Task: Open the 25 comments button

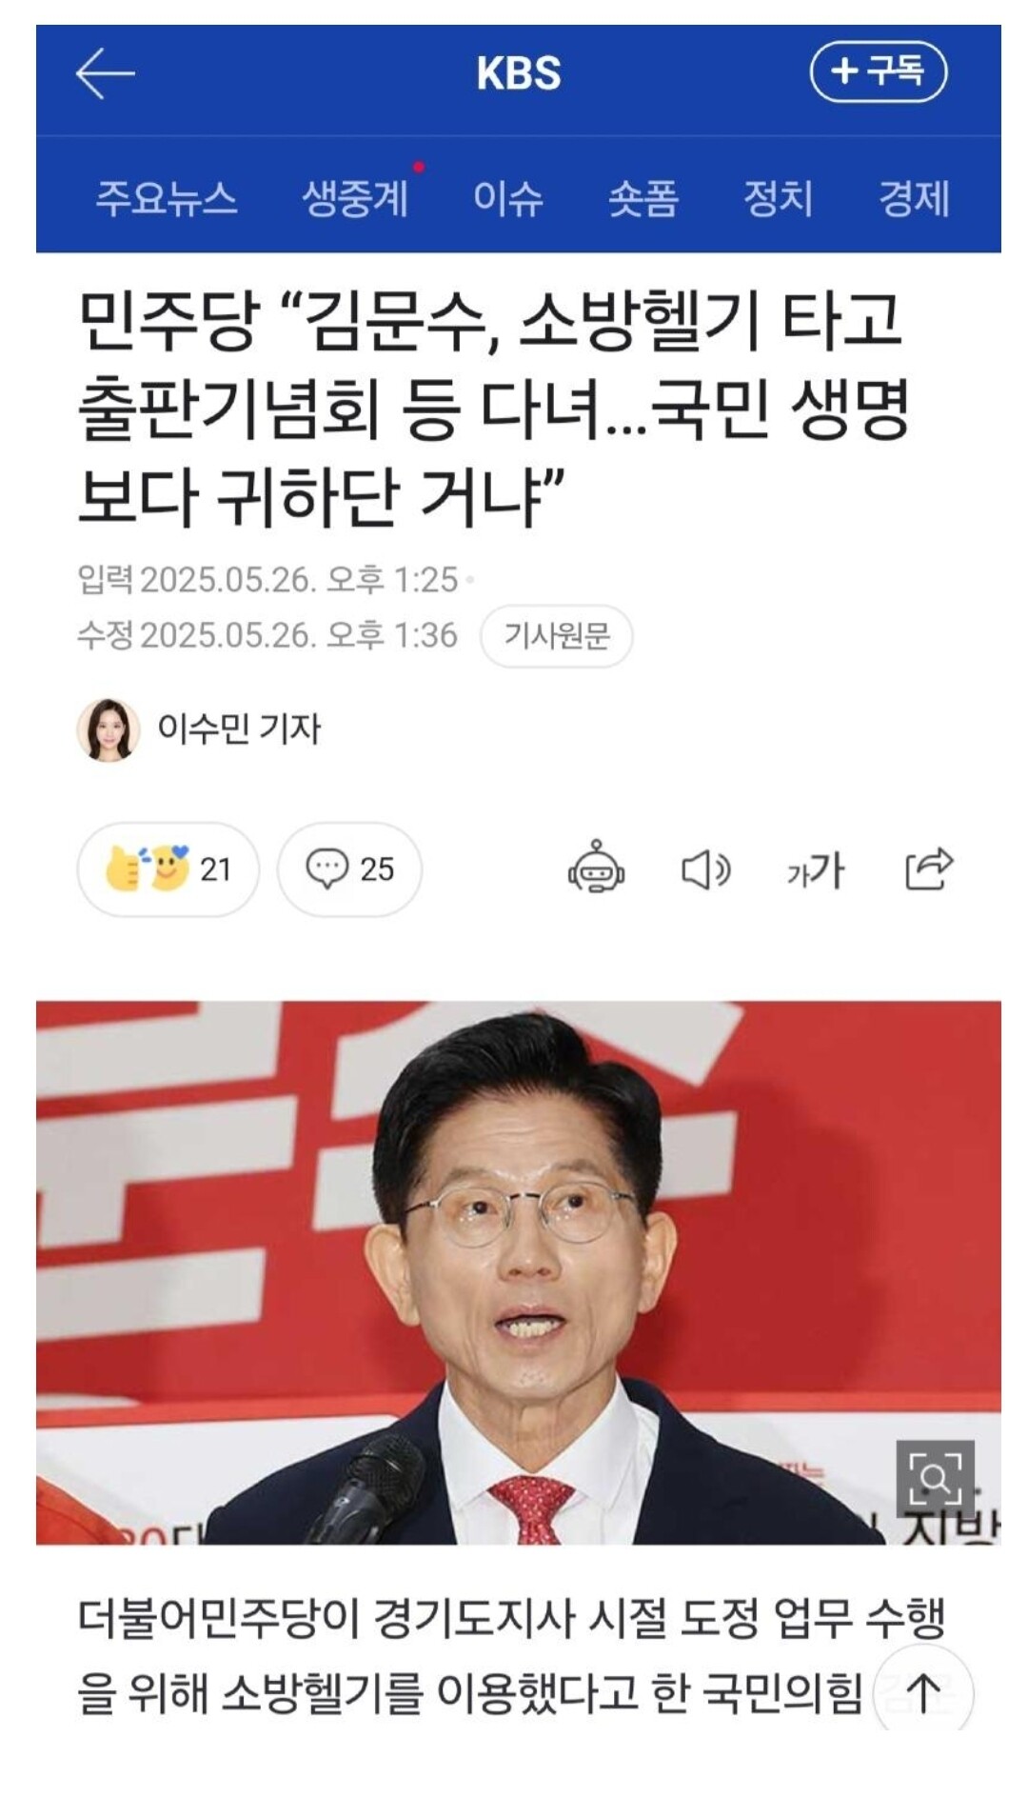Action: 349,869
